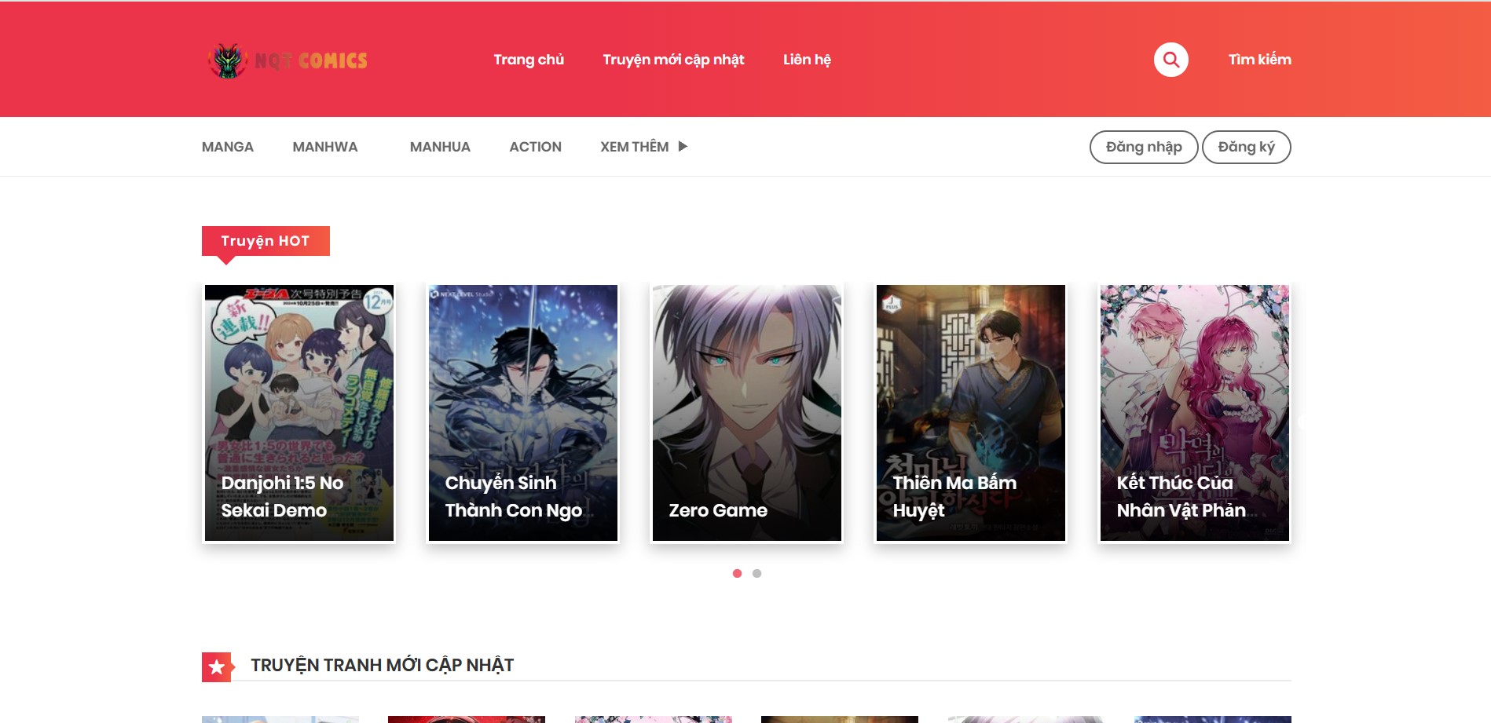Viewport: 1491px width, 723px height.
Task: Click the Truyện HOT ribbon label
Action: tap(264, 241)
